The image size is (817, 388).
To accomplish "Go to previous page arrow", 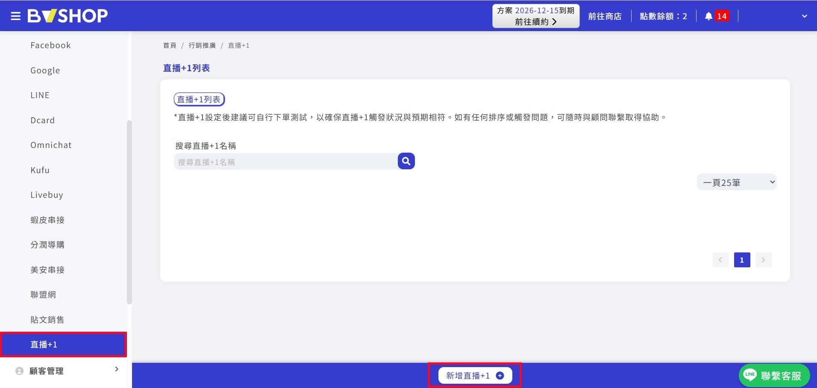I will (x=720, y=260).
